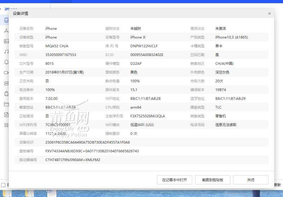
Task: Open the Music note icon in sidebar
Action: (x=6, y=51)
